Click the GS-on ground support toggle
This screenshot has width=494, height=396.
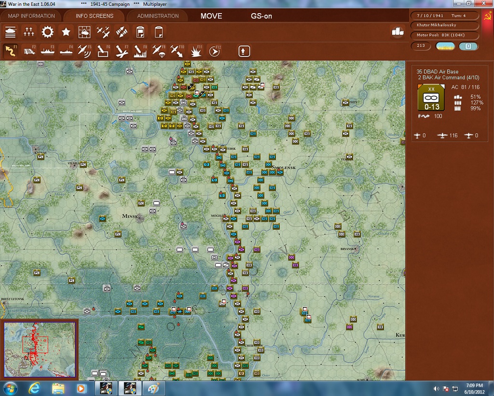(x=261, y=16)
